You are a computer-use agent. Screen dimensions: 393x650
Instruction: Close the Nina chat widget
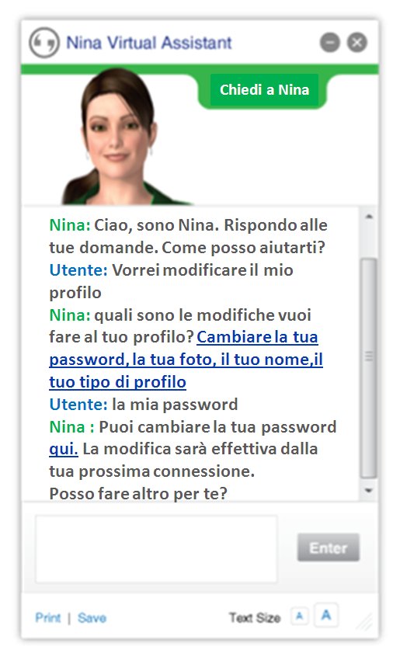tap(357, 42)
